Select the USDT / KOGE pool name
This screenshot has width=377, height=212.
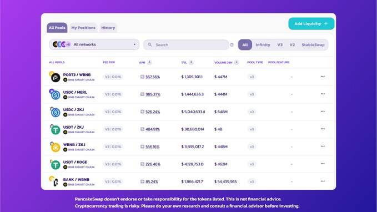click(75, 162)
